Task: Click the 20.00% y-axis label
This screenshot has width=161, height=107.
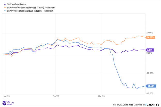Action: click(150, 33)
